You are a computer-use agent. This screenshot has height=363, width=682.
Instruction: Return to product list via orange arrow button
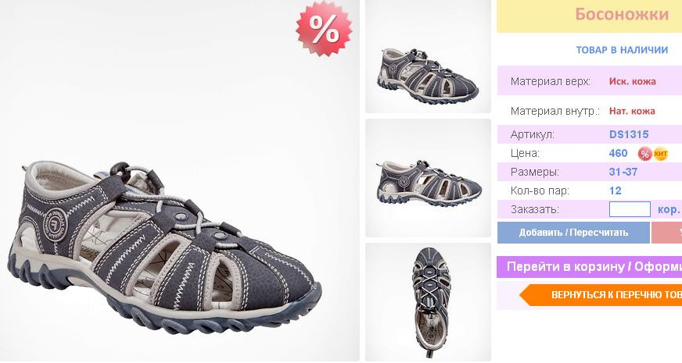tap(601, 295)
